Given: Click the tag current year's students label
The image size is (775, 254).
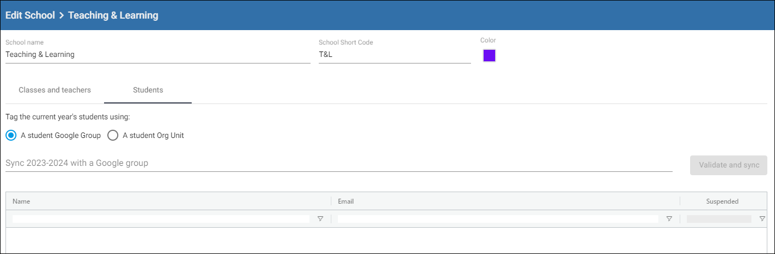Looking at the screenshot, I should (x=67, y=117).
